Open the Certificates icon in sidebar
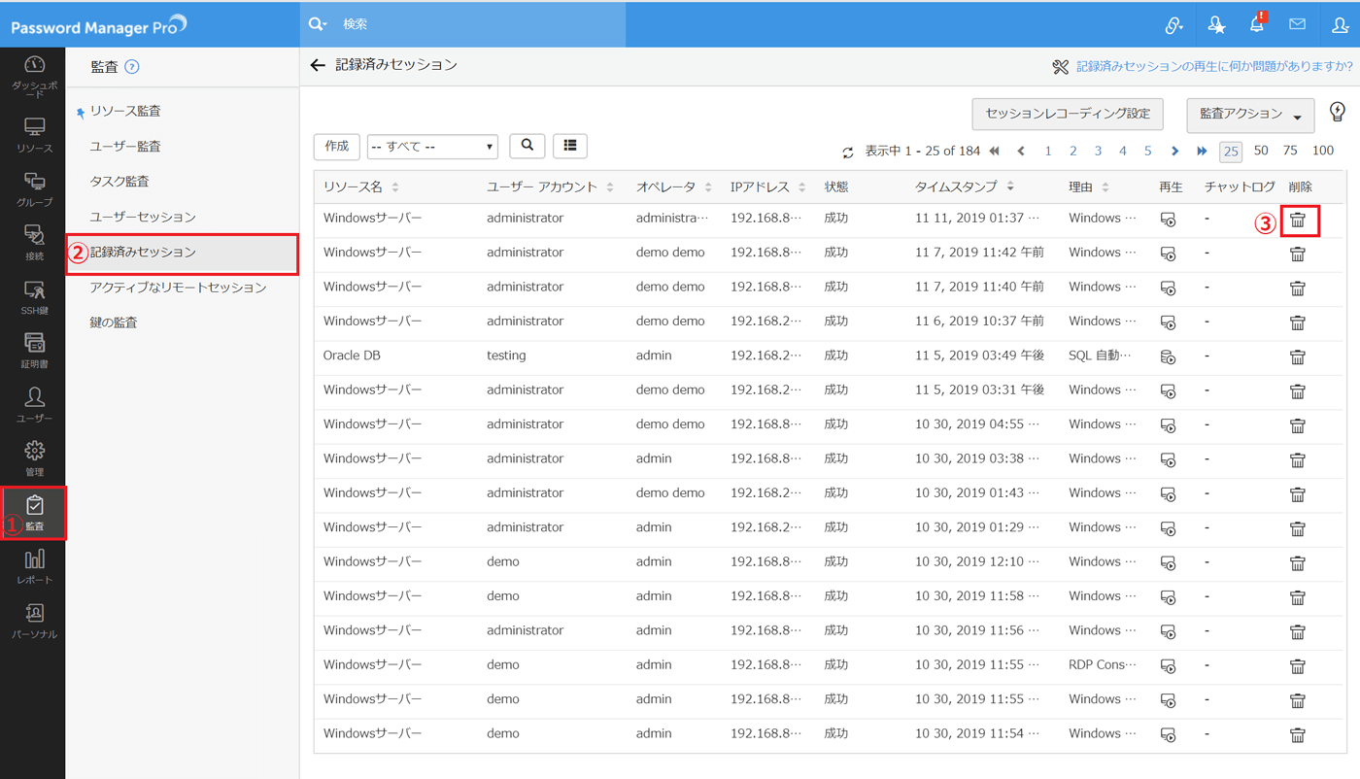 (34, 351)
